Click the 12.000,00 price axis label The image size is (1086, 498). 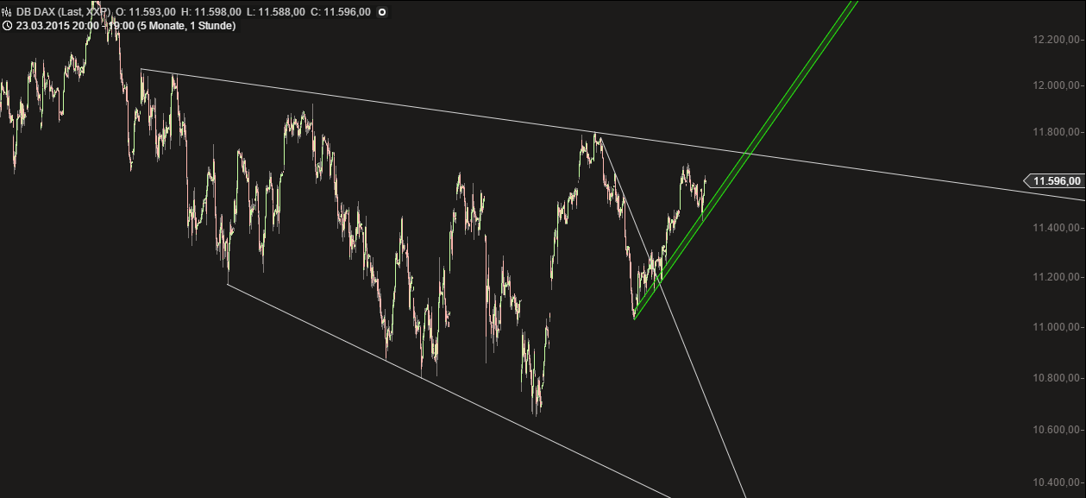click(1057, 85)
